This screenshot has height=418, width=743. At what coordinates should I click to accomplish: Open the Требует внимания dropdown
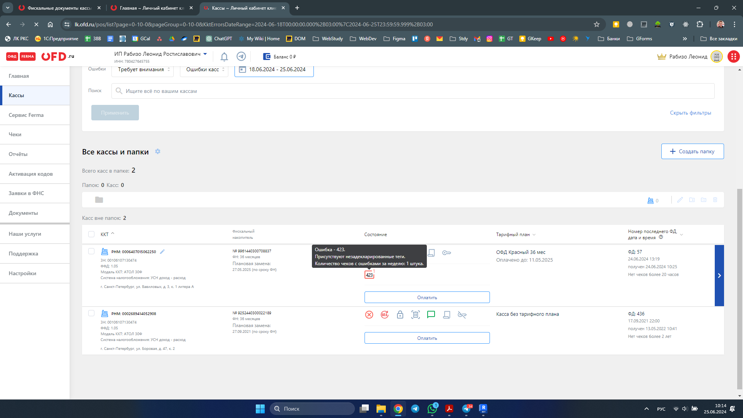[143, 70]
